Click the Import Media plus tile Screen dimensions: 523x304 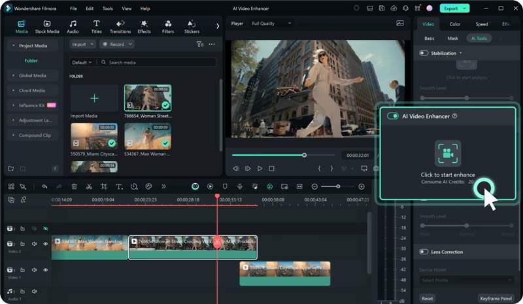(94, 98)
